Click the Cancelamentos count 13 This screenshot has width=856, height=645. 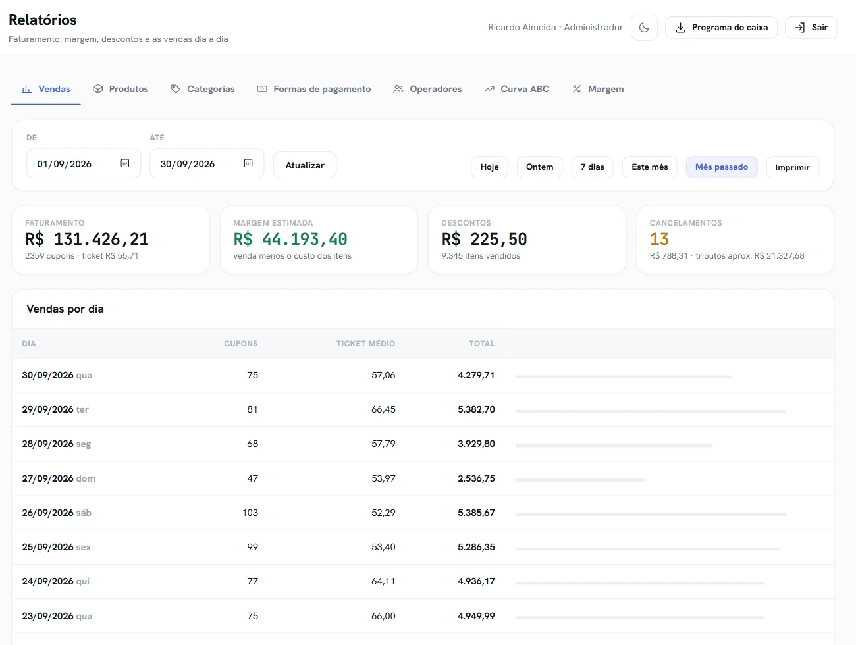pyautogui.click(x=659, y=239)
